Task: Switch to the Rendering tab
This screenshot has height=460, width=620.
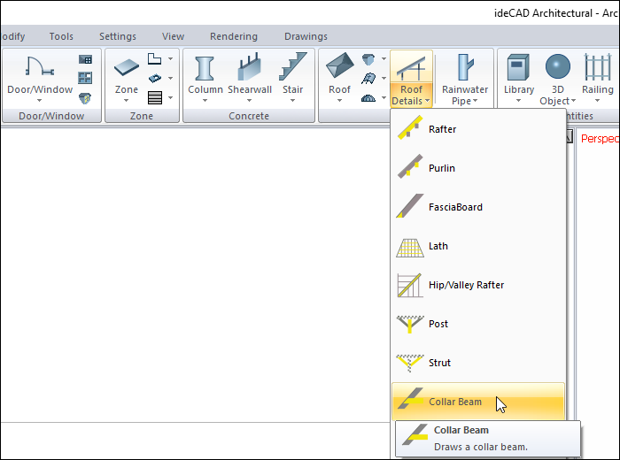Action: (234, 36)
